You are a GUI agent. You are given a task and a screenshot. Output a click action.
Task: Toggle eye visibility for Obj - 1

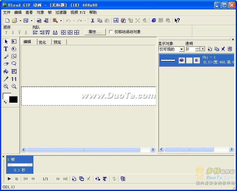coord(181,60)
